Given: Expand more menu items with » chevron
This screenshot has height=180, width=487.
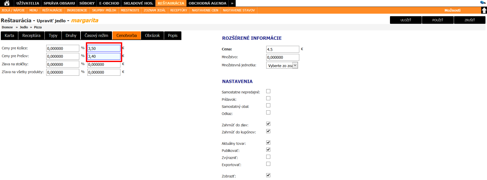Looking at the screenshot, I should pyautogui.click(x=232, y=3).
